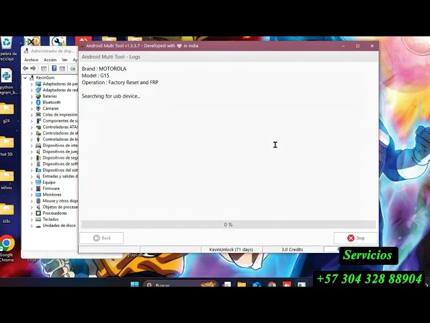Click the Colas de impresión printer icon
Screen dimensions: 430x323
[x=38, y=114]
